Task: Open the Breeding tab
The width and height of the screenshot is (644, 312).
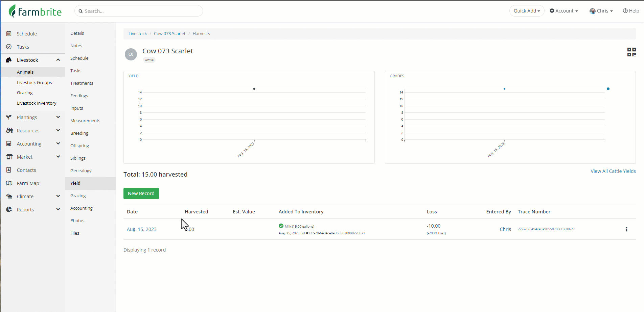Action: point(79,133)
